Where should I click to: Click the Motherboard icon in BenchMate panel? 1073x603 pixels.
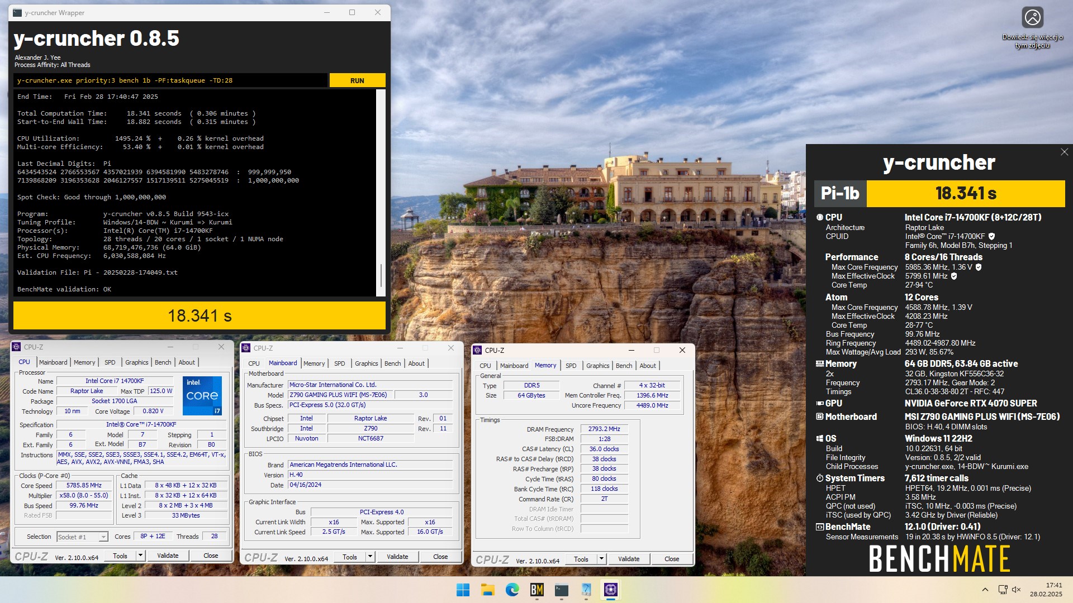coord(819,417)
